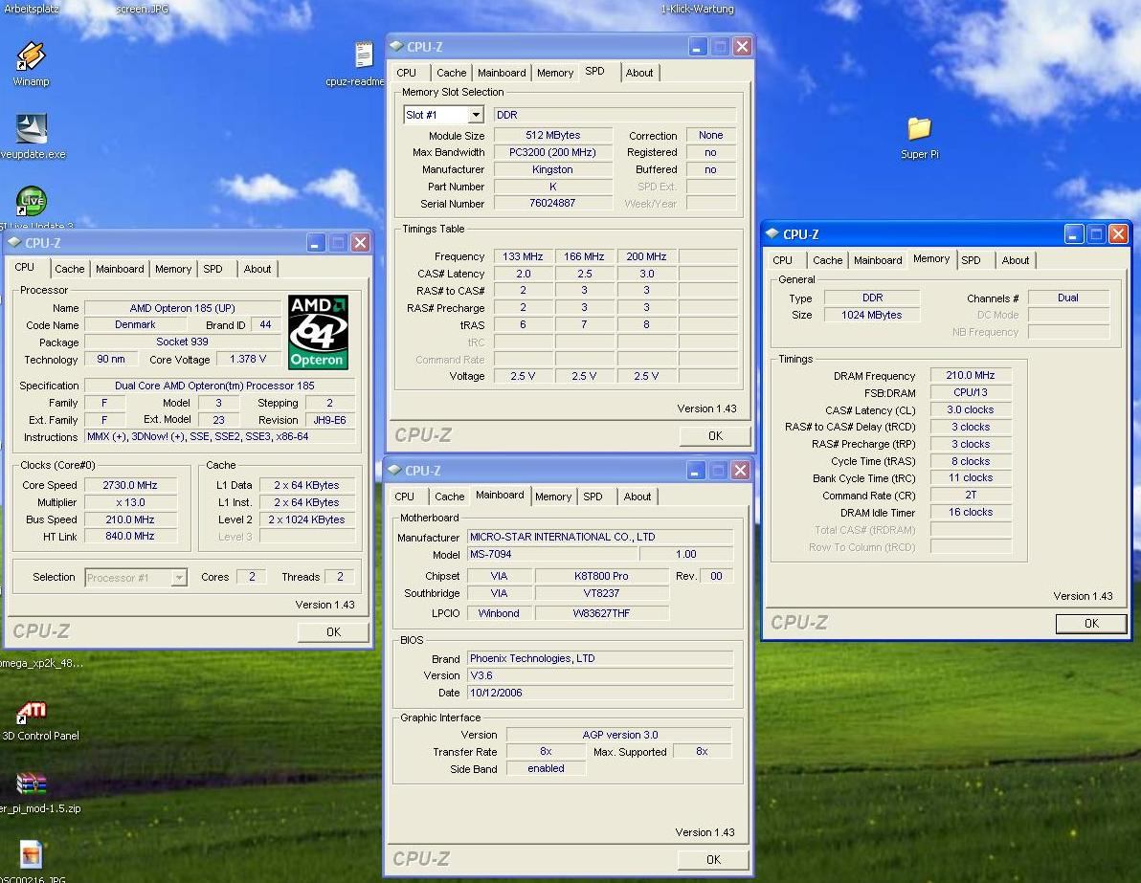The image size is (1141, 883).
Task: Switch to Mainboard tab in CPU window
Action: coord(120,269)
